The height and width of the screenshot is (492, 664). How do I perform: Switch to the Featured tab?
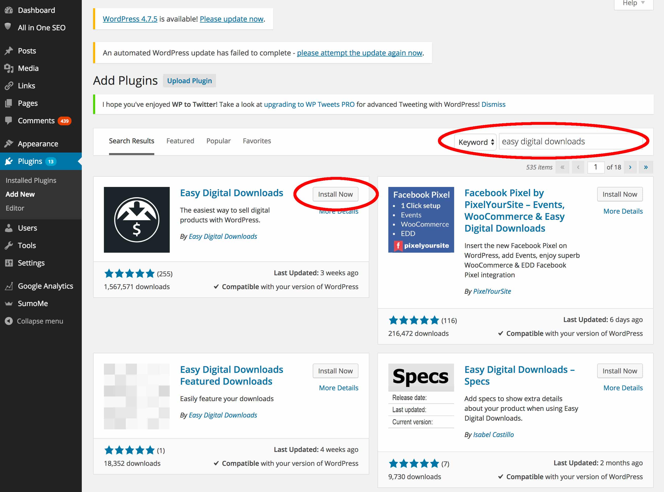point(180,141)
